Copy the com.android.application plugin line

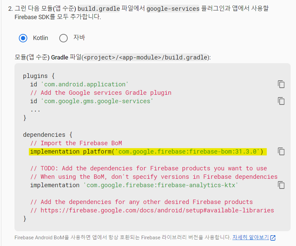pos(281,84)
